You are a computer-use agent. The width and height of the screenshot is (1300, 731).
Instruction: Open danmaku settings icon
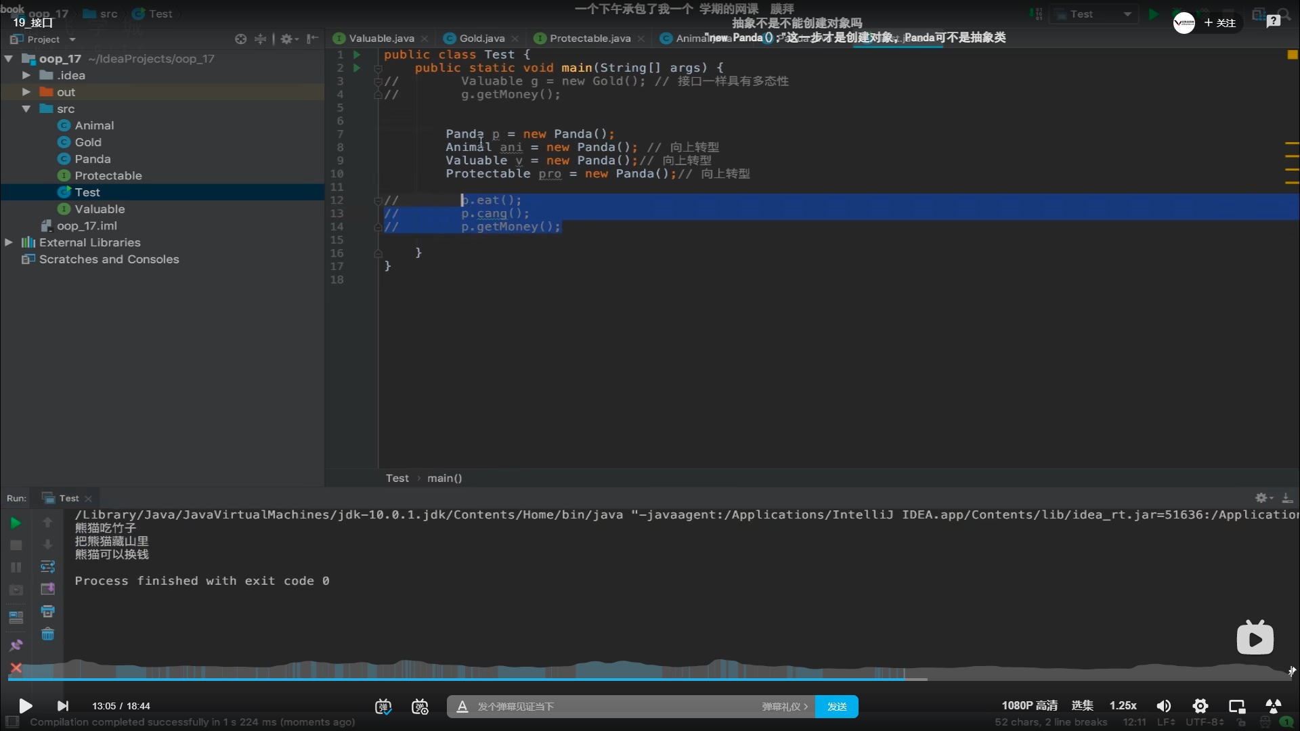(x=420, y=707)
